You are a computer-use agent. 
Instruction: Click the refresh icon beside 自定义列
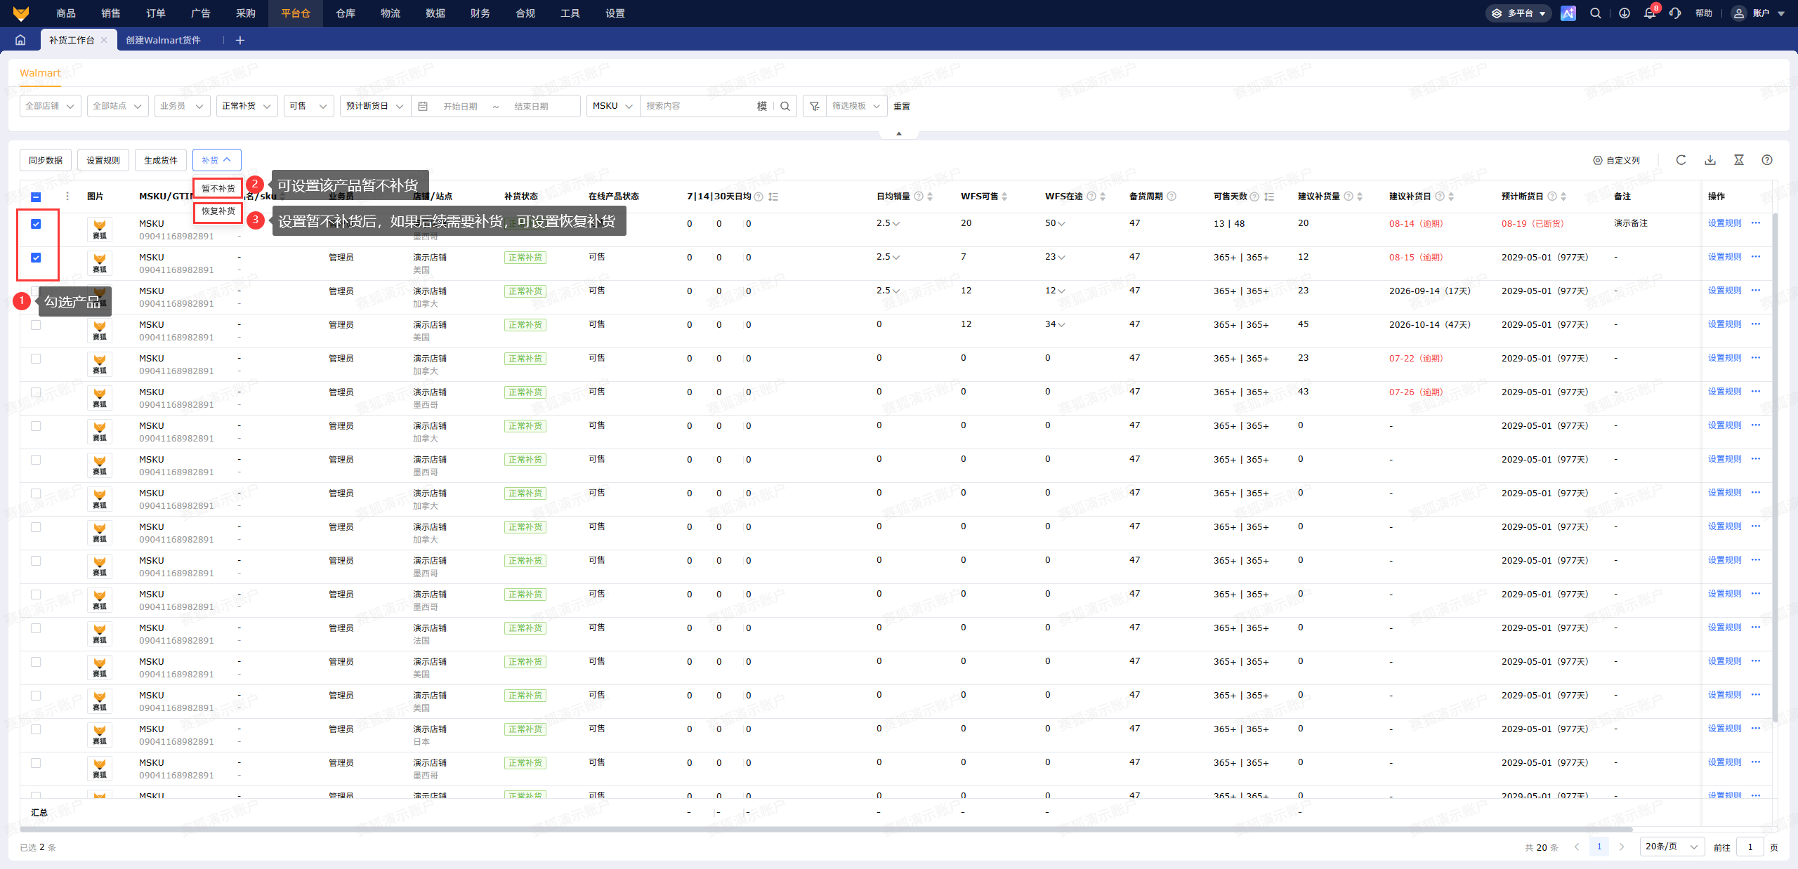click(x=1681, y=160)
